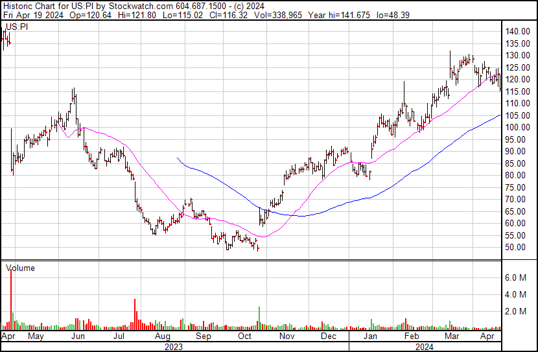This screenshot has width=538, height=352.
Task: Click the Volume panel label
Action: (20, 268)
